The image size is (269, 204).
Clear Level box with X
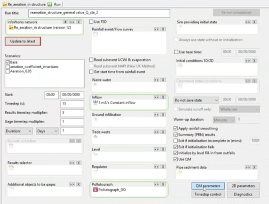coord(163,149)
